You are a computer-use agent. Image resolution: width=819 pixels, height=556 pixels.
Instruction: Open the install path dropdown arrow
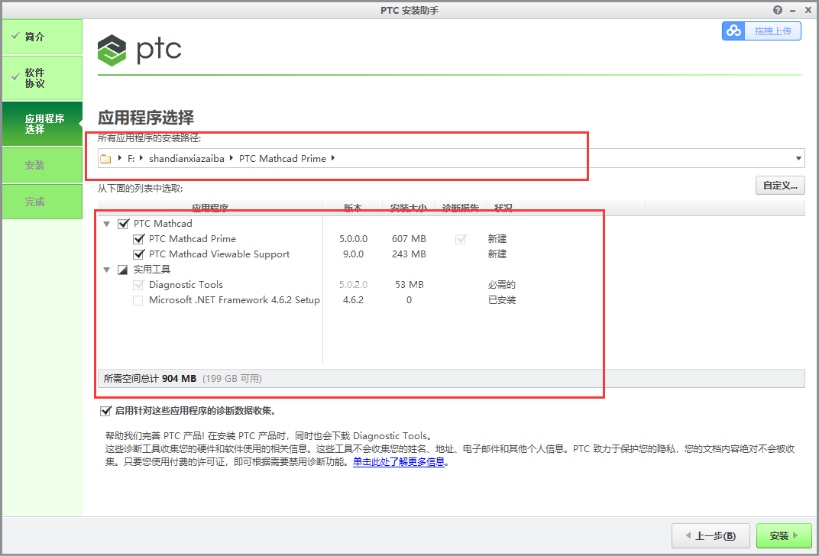798,159
